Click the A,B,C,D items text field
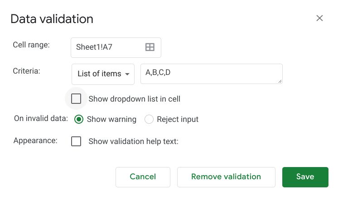 click(x=211, y=74)
